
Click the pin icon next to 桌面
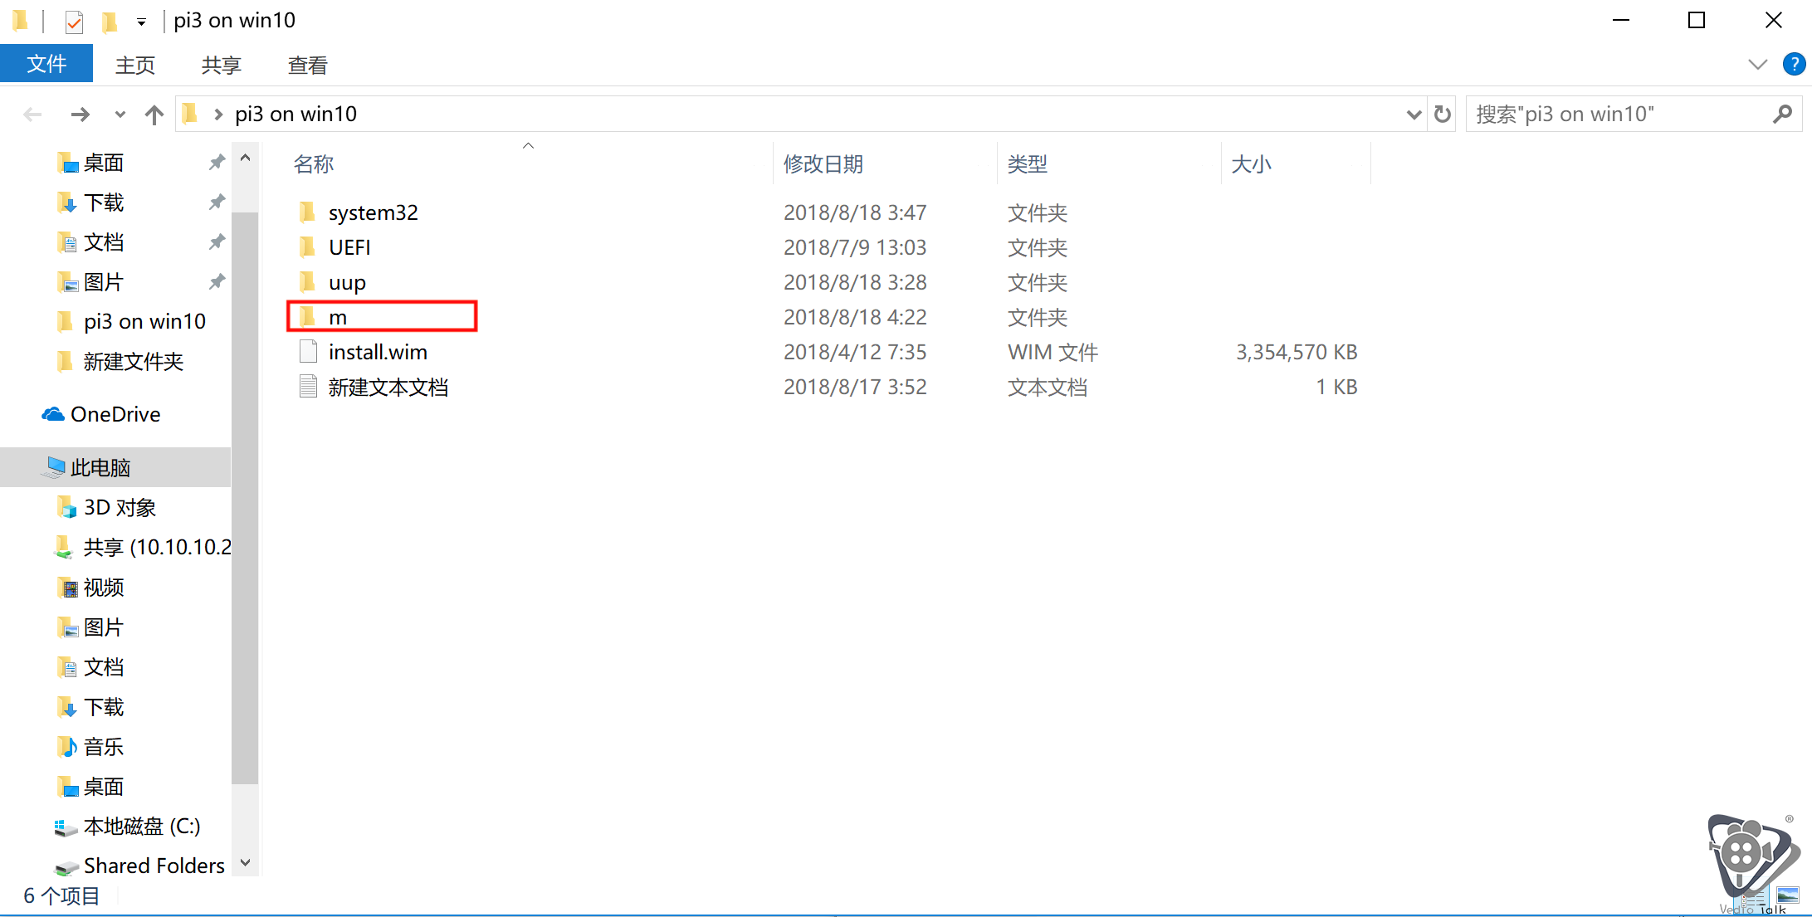pos(217,163)
